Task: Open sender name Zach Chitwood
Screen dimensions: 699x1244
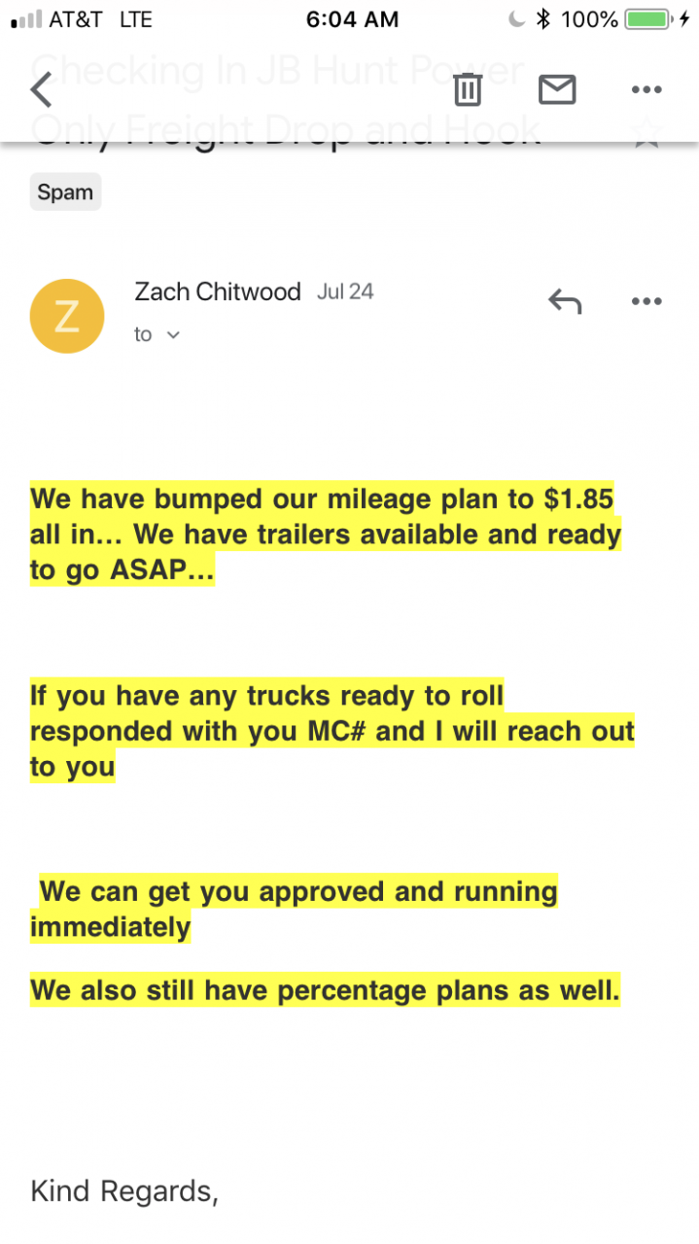Action: tap(218, 292)
